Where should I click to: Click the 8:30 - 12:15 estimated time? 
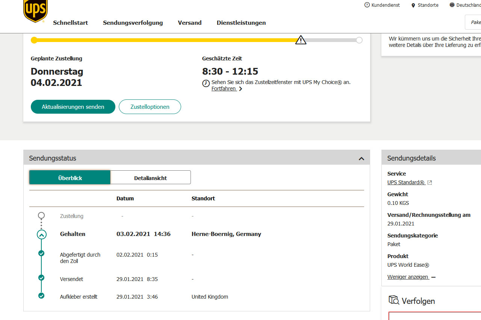pos(230,71)
